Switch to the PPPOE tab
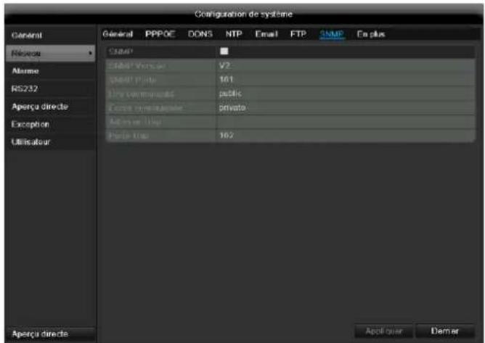 [x=160, y=34]
